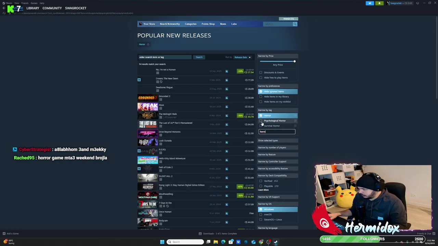The height and width of the screenshot is (246, 438).
Task: Check the Psychological Horror tag
Action: [261, 121]
